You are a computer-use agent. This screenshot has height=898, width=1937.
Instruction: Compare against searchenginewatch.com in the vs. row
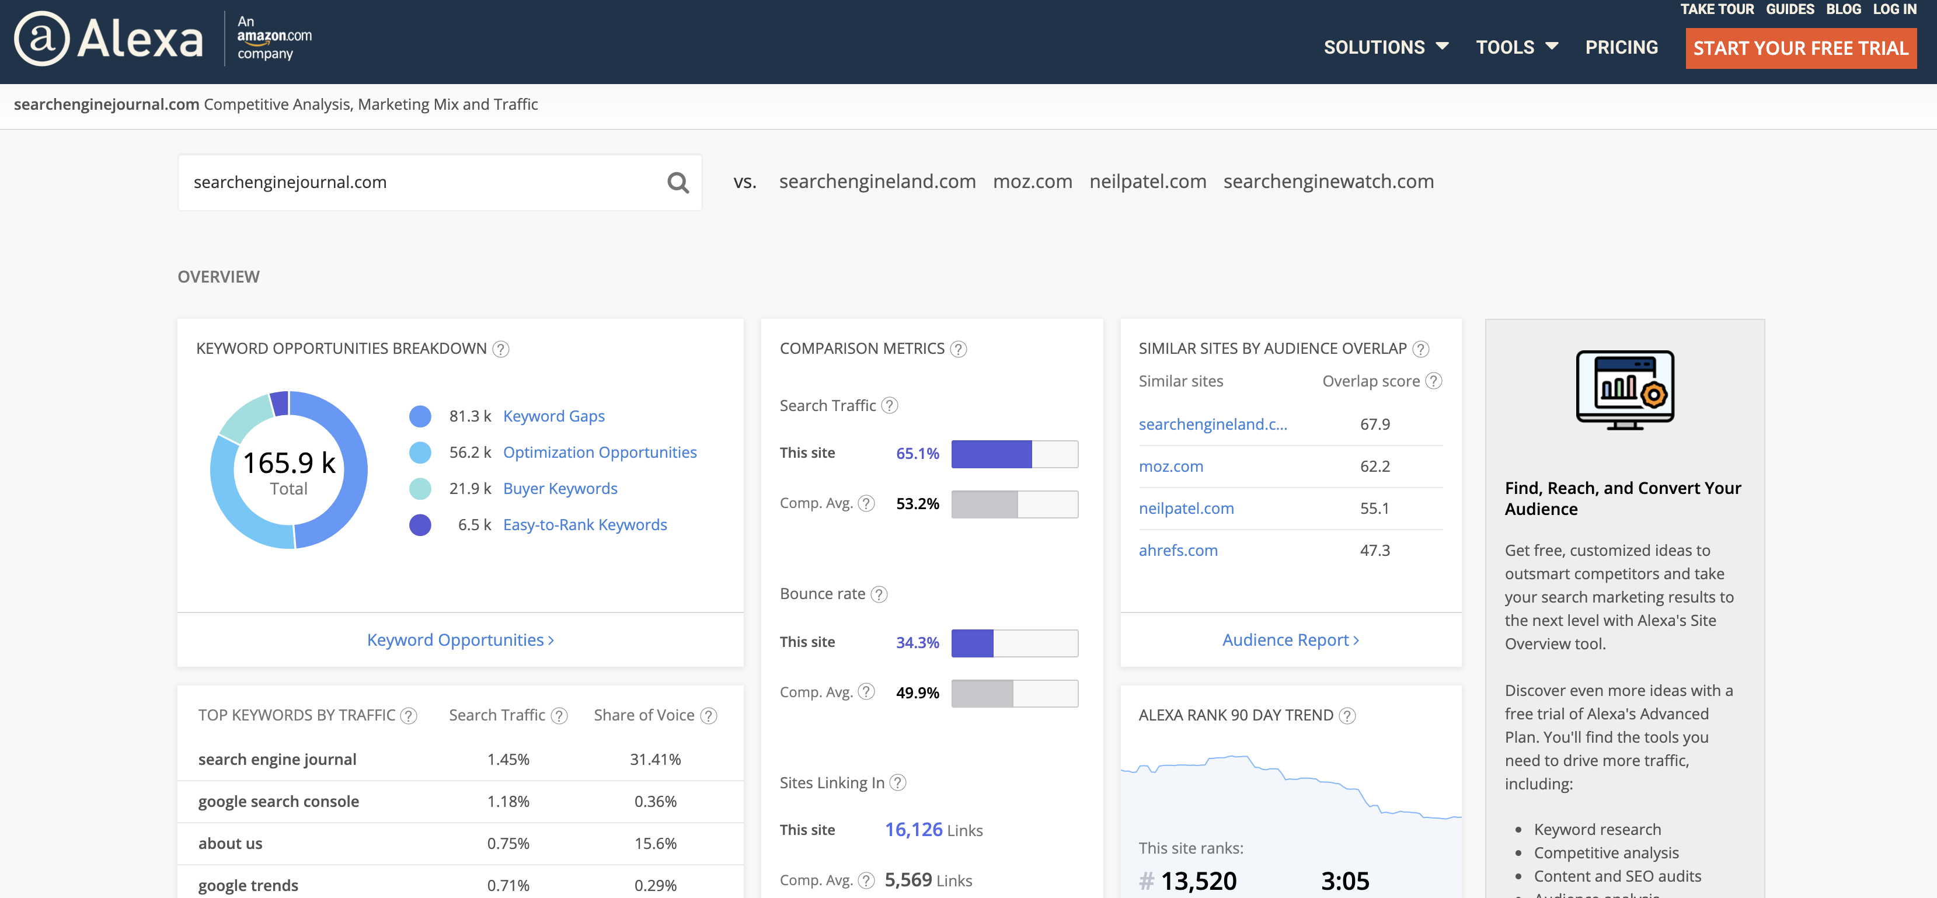tap(1328, 182)
